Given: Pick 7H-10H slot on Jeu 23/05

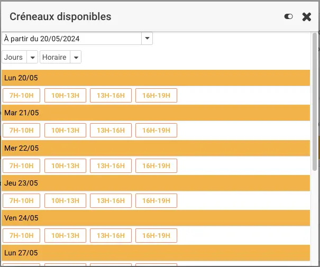Looking at the screenshot, I should click(x=22, y=200).
